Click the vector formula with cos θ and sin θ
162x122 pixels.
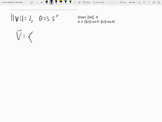(96, 22)
